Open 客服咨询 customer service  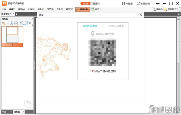click(x=143, y=4)
